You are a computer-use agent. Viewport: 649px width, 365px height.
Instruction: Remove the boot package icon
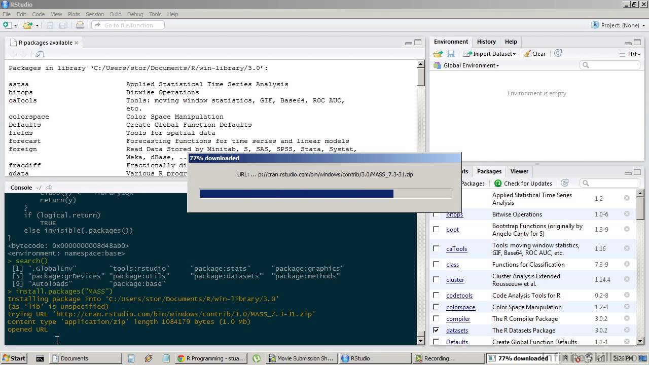[627, 230]
